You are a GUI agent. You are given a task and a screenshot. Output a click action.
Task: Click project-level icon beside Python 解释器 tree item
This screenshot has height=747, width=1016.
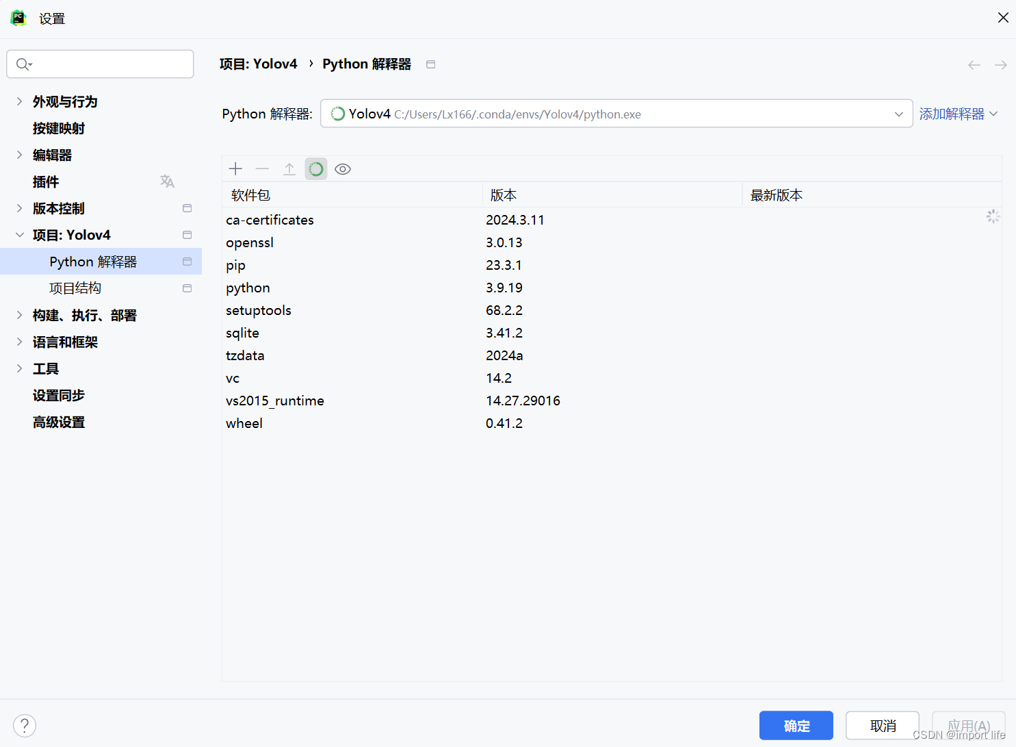[187, 262]
